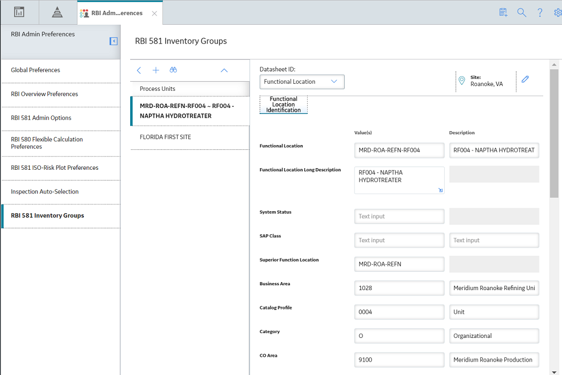This screenshot has width=562, height=375.
Task: Click the binoculars search icon
Action: click(174, 70)
